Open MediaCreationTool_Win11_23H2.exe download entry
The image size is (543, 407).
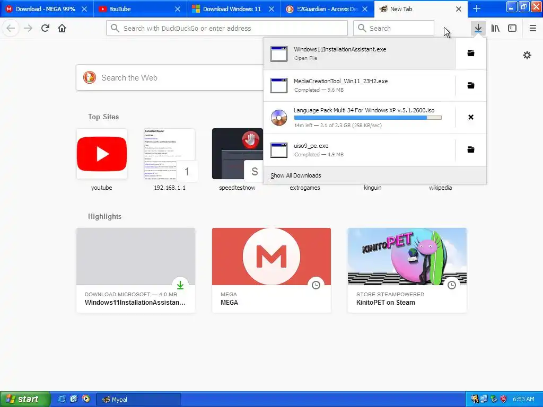click(359, 85)
